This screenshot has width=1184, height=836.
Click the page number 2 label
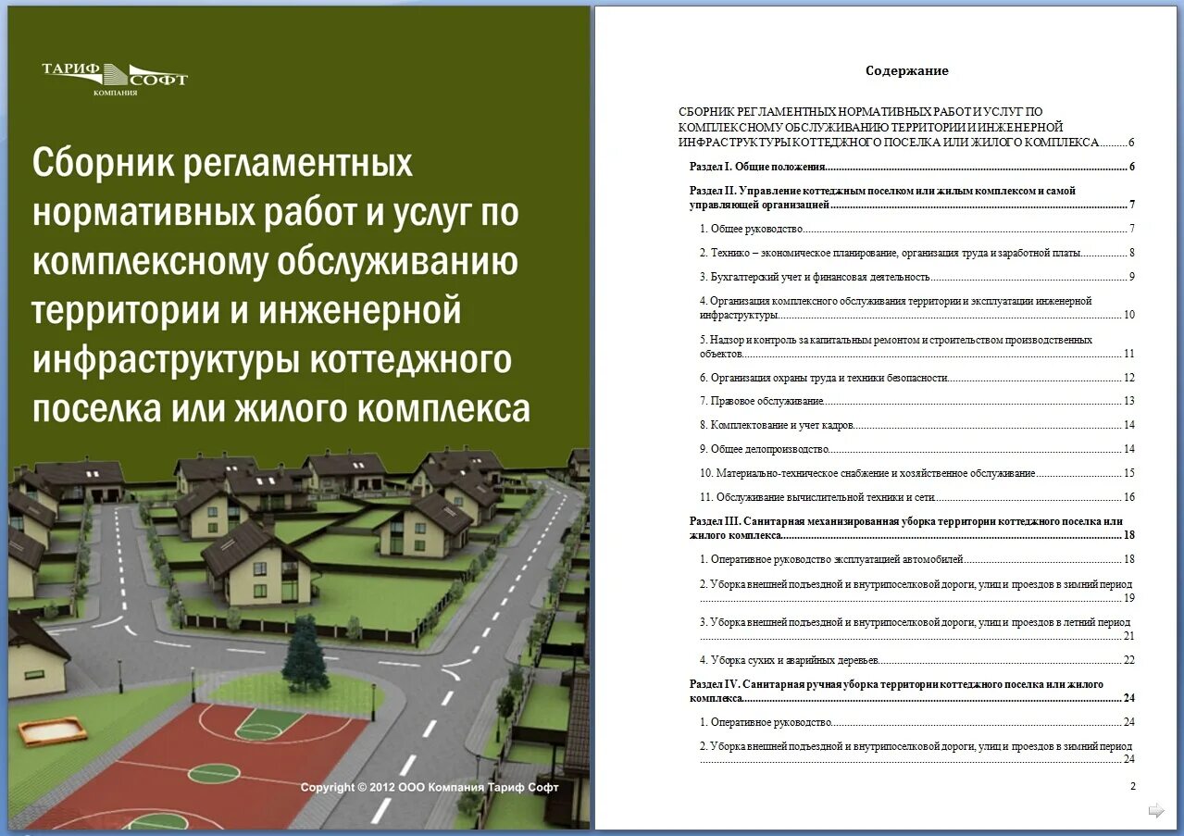point(1132,785)
